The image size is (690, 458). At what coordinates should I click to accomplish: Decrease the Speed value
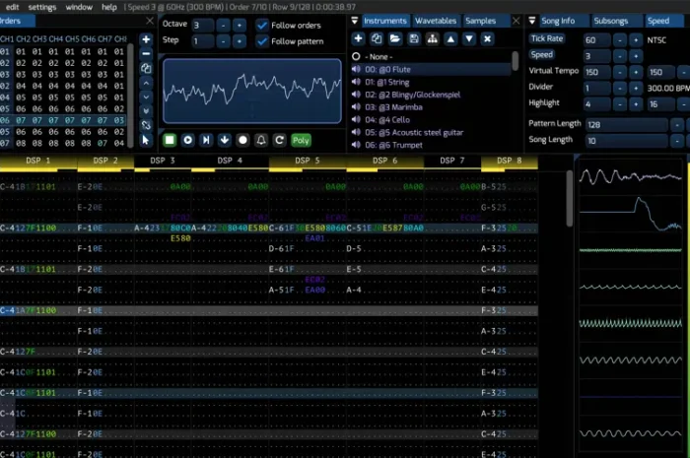click(620, 56)
